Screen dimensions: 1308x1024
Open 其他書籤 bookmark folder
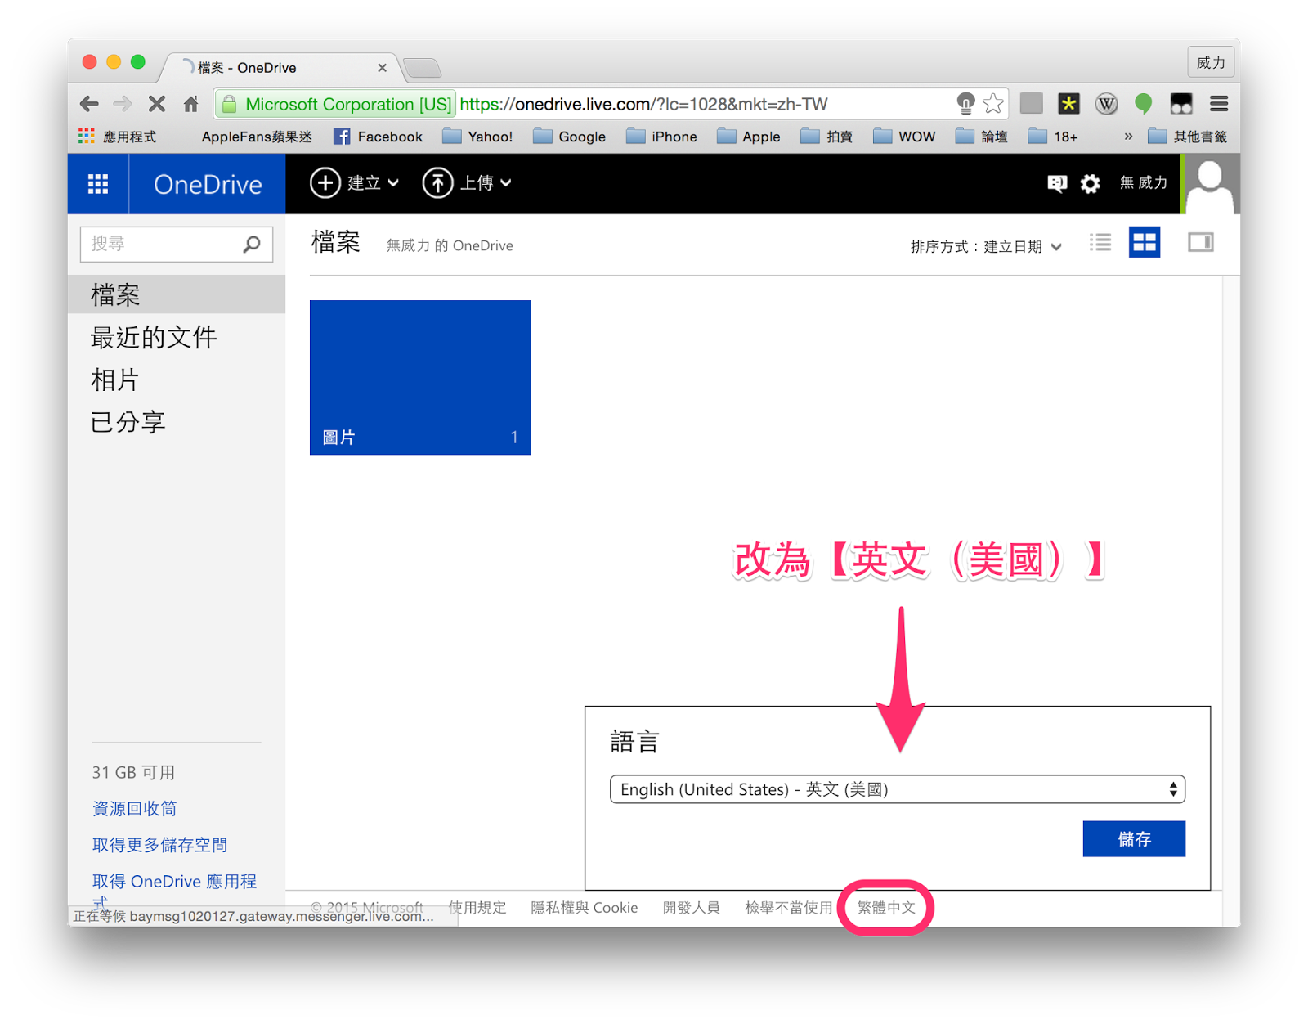tap(1188, 137)
